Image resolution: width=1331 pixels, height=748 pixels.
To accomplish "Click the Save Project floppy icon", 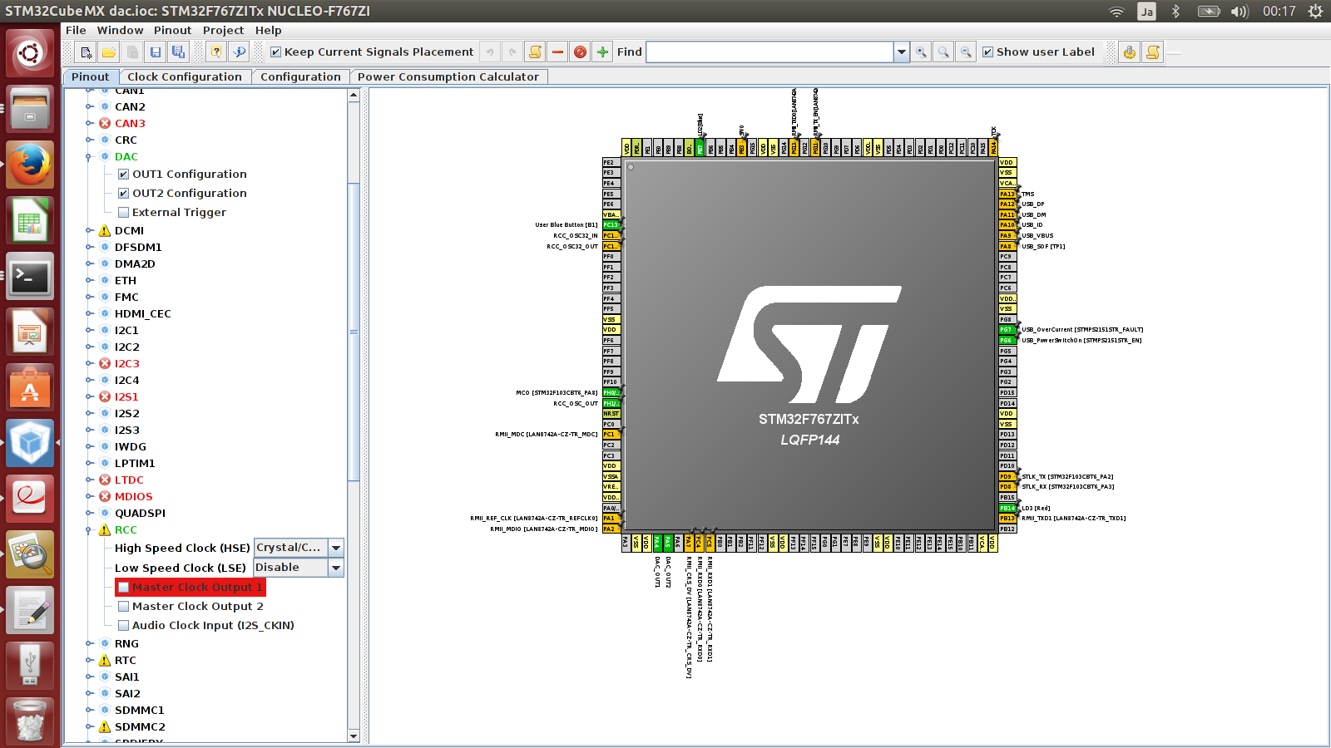I will tap(156, 52).
